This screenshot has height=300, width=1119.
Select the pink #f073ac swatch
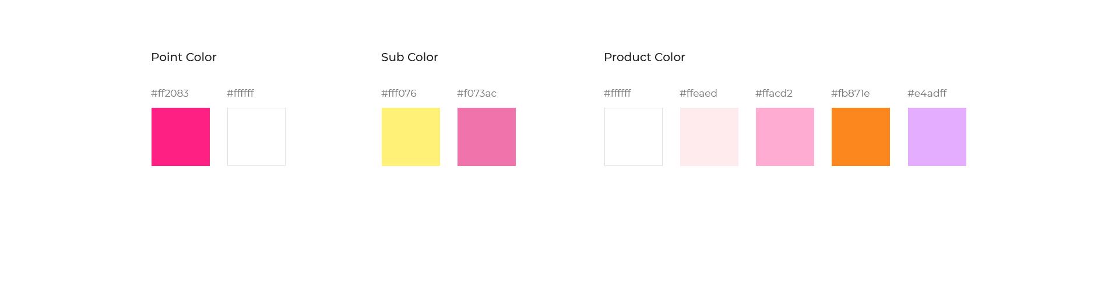click(x=487, y=137)
